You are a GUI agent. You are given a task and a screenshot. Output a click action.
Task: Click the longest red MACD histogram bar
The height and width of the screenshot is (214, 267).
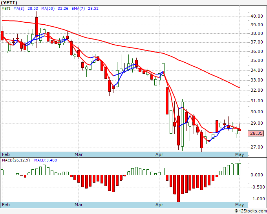pos(178,189)
